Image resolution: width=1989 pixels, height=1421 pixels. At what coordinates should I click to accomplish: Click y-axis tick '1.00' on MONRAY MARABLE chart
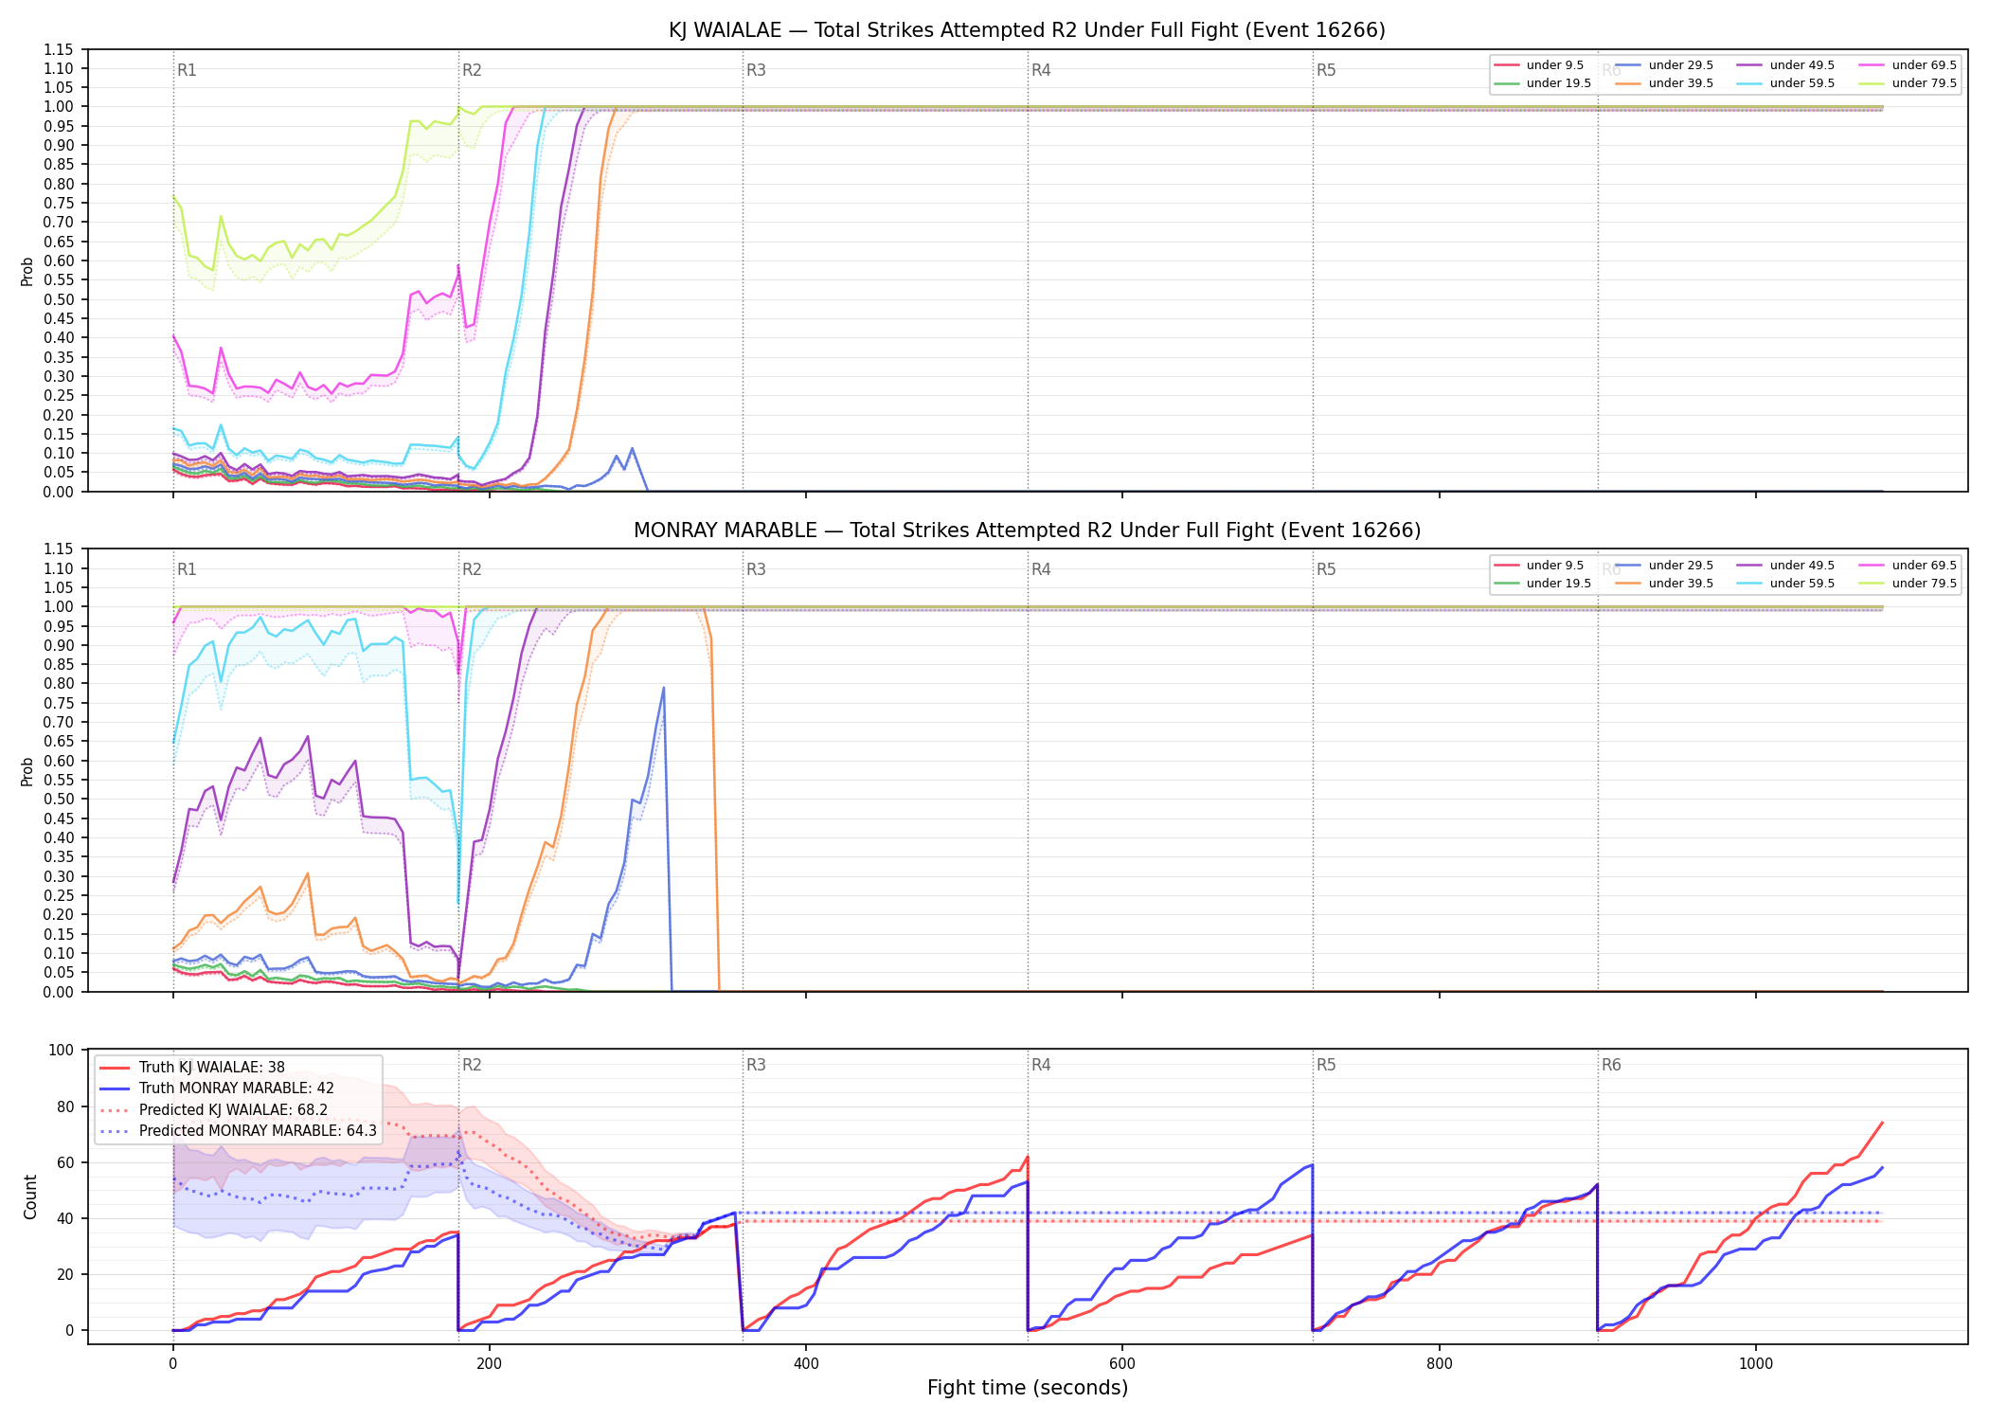click(59, 606)
